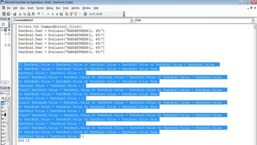Open Object Browser from toolbar icon
Viewport: 257px width, 145px height.
(x=75, y=14)
